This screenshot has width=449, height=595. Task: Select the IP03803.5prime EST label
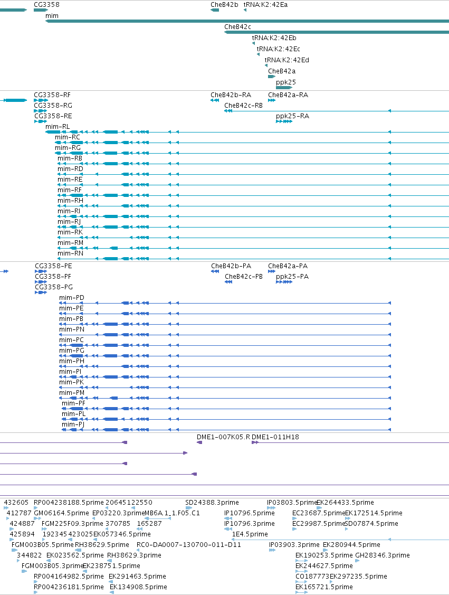pos(292,503)
